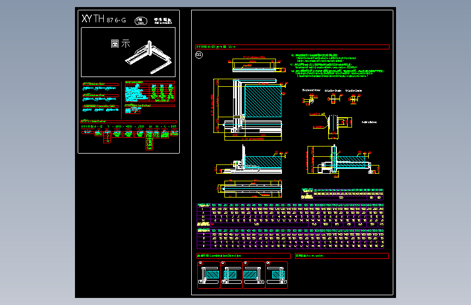Click the first combination direction diagram G1
The image size is (471, 305).
pos(209,275)
